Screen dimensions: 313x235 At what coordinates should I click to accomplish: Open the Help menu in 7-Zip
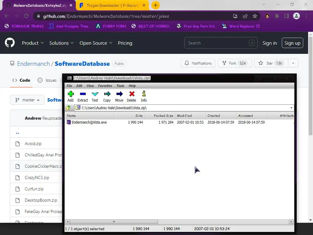132,86
